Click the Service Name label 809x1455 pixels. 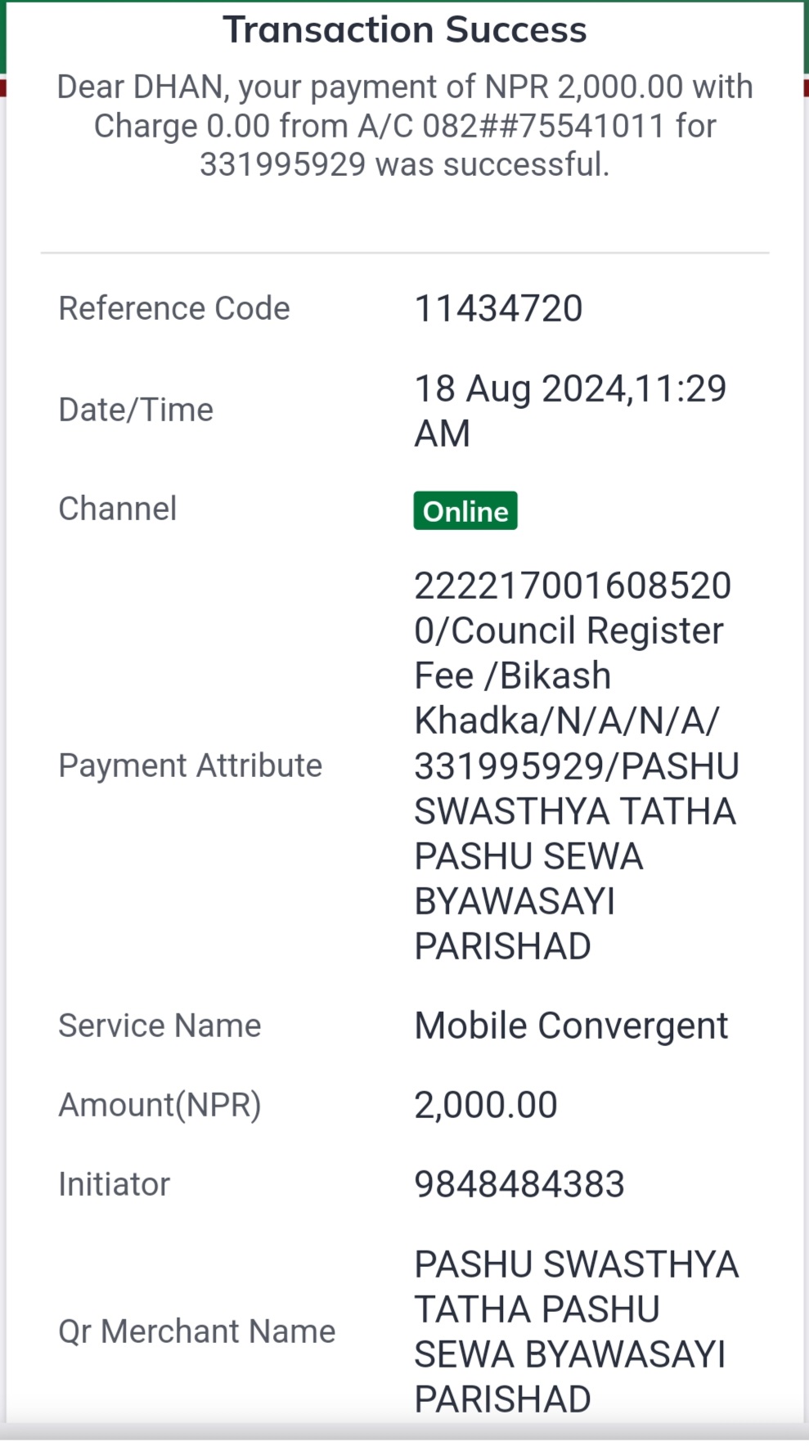pos(160,1026)
